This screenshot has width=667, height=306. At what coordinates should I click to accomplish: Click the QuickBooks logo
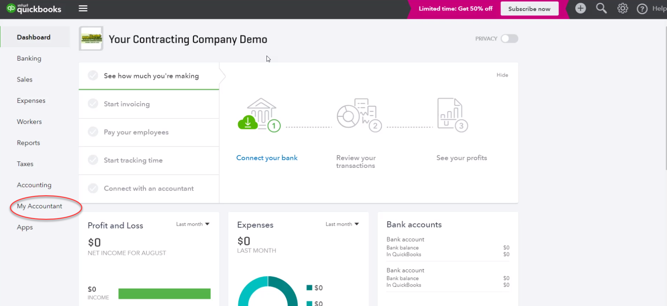(34, 8)
